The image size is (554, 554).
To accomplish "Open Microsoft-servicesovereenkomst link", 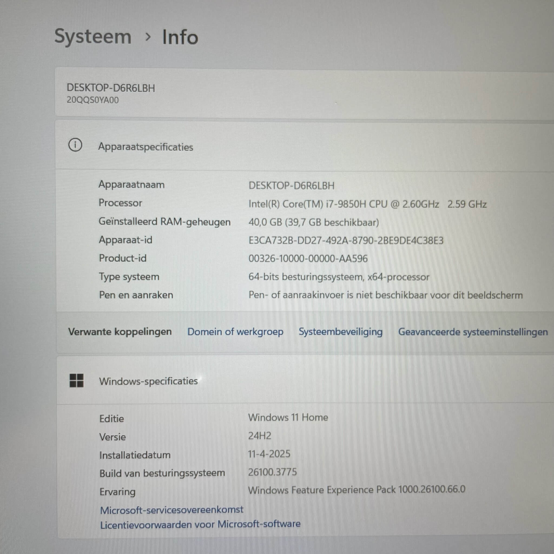I will 172,510.
